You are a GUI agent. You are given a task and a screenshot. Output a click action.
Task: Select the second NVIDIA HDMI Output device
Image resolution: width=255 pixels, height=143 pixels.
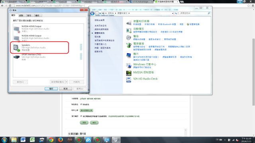tap(48, 38)
